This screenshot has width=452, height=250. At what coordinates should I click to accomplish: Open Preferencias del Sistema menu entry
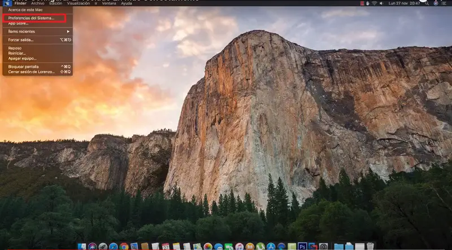31,18
